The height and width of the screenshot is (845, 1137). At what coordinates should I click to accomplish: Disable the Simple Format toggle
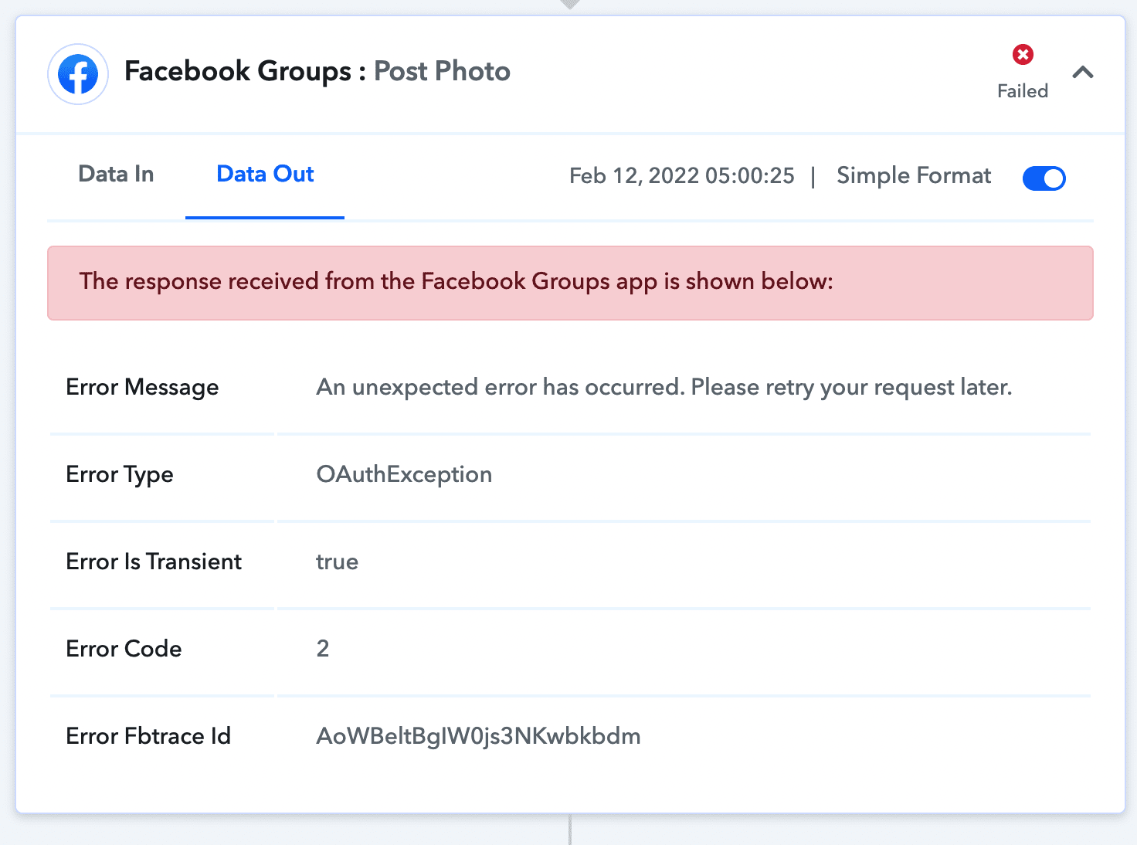pyautogui.click(x=1044, y=178)
